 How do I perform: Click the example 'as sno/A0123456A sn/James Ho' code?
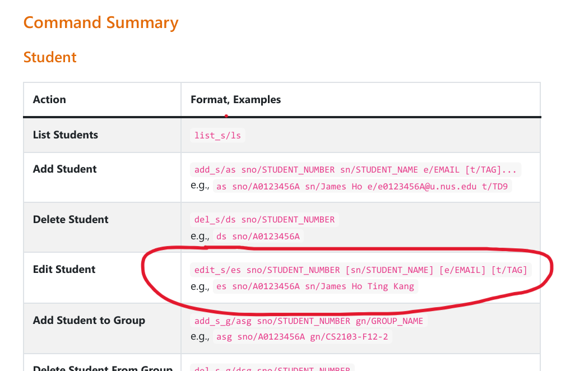pyautogui.click(x=362, y=186)
